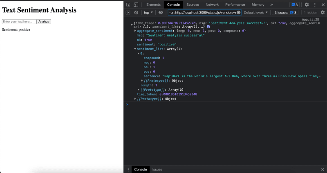Screen dimensions: 327x173
Task: Select the expanded time_taken property row
Action: click(x=167, y=94)
